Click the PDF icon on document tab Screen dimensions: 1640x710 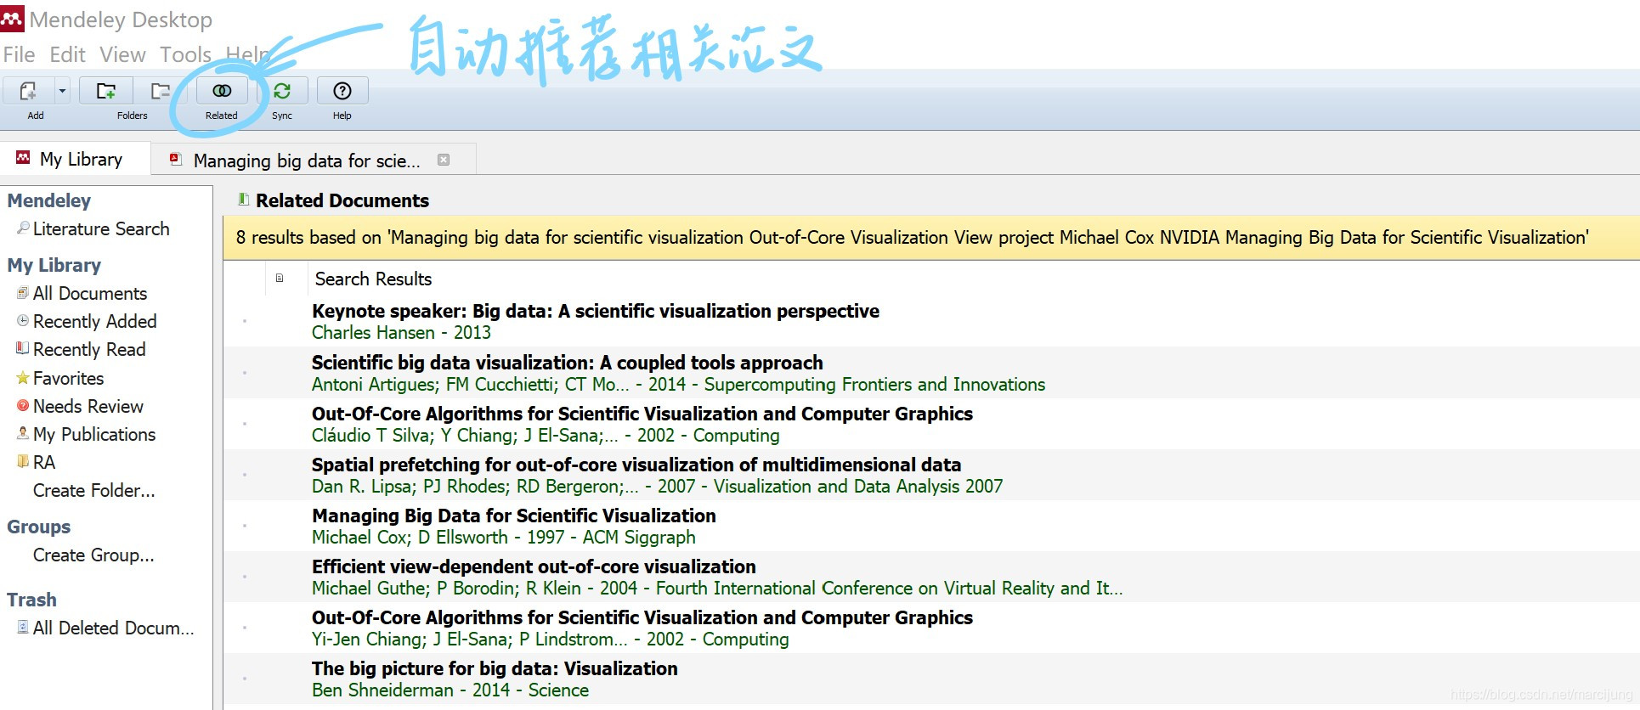click(x=176, y=159)
